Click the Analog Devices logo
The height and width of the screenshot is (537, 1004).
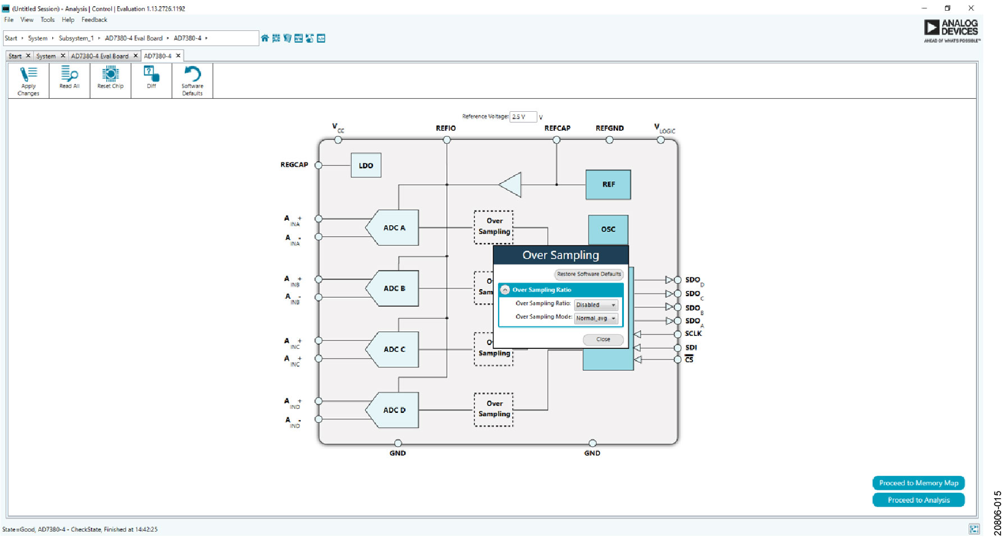[x=951, y=28]
